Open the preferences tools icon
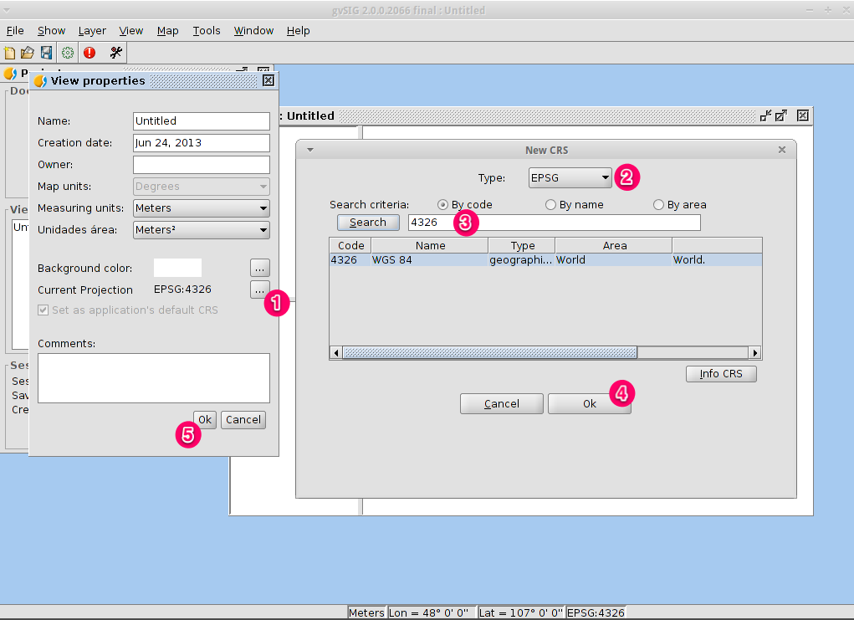Image resolution: width=854 pixels, height=620 pixels. coord(116,53)
